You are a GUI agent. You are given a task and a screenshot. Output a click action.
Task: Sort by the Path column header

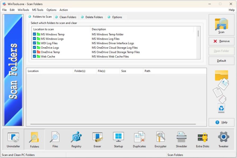pyautogui.click(x=175, y=71)
